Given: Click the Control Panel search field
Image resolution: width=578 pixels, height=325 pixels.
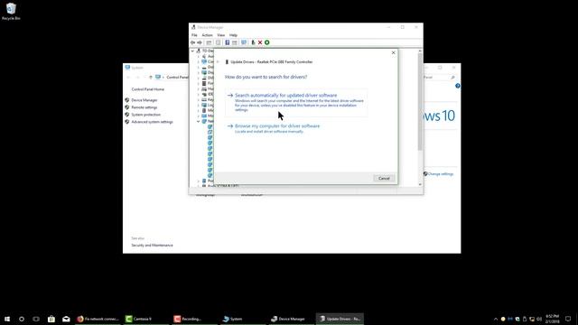Looking at the screenshot, I should point(440,78).
